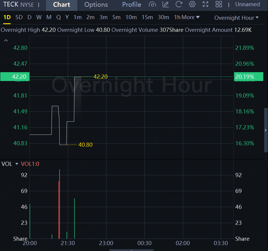The width and height of the screenshot is (268, 251).
Task: Select the Y yearly timeframe
Action: pyautogui.click(x=67, y=17)
